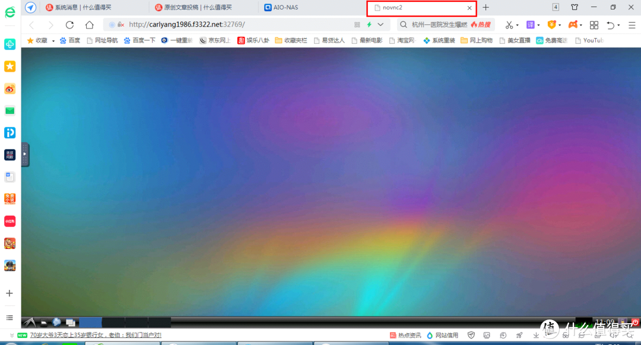Reload the page with refresh icon

click(70, 25)
